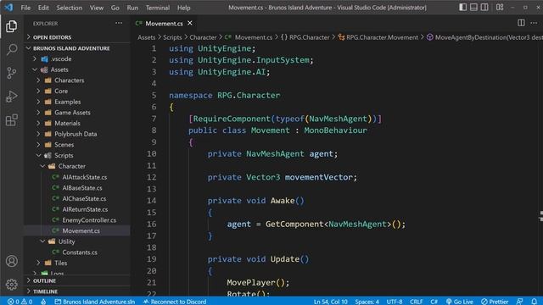Change CRLF end of line sequence
543x305 pixels.
[x=416, y=302]
